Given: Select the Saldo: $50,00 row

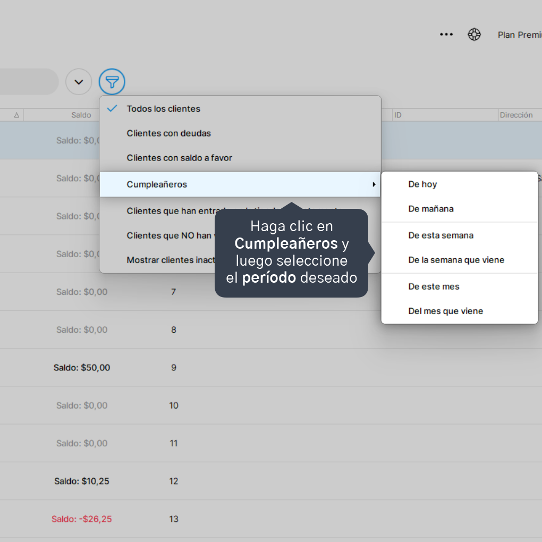Looking at the screenshot, I should (271, 367).
